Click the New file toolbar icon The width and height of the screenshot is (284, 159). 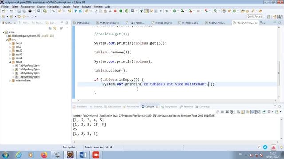coord(4,11)
